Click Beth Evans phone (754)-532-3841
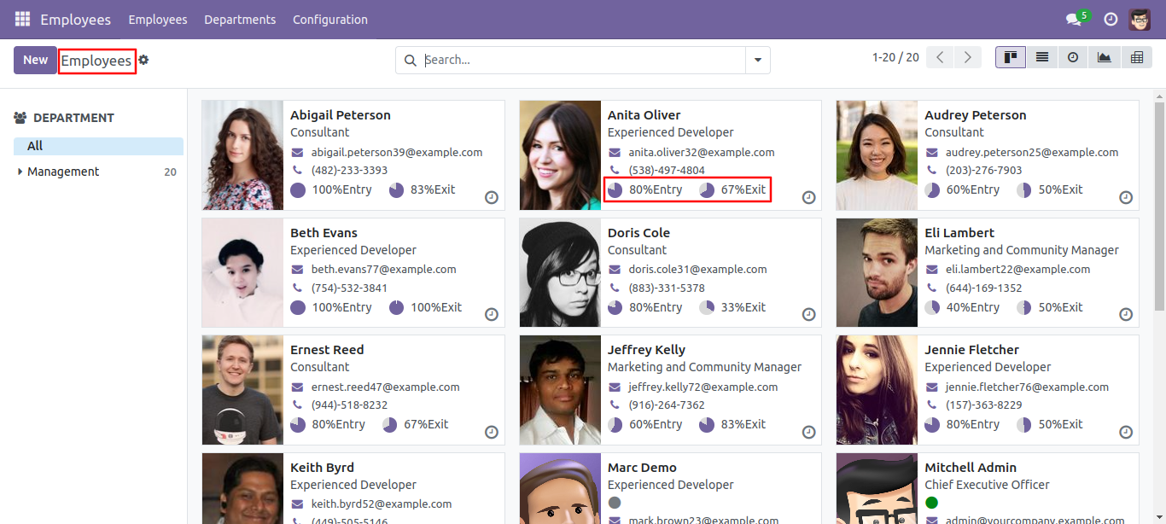The image size is (1166, 524). tap(349, 288)
